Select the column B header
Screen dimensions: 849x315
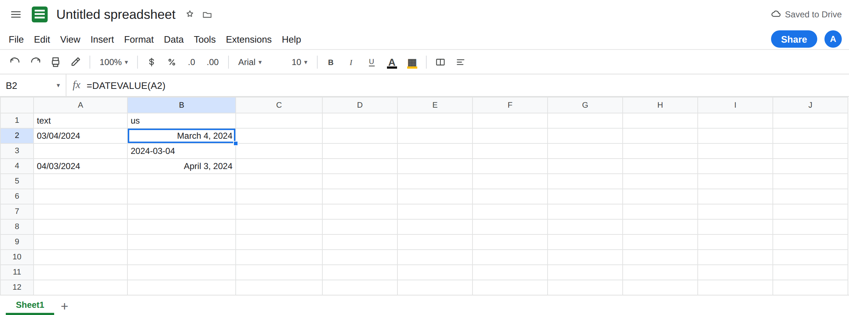pos(182,105)
